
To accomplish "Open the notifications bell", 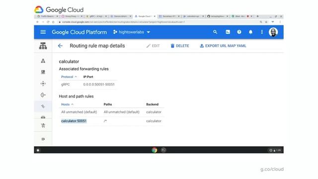I will 250,32.
